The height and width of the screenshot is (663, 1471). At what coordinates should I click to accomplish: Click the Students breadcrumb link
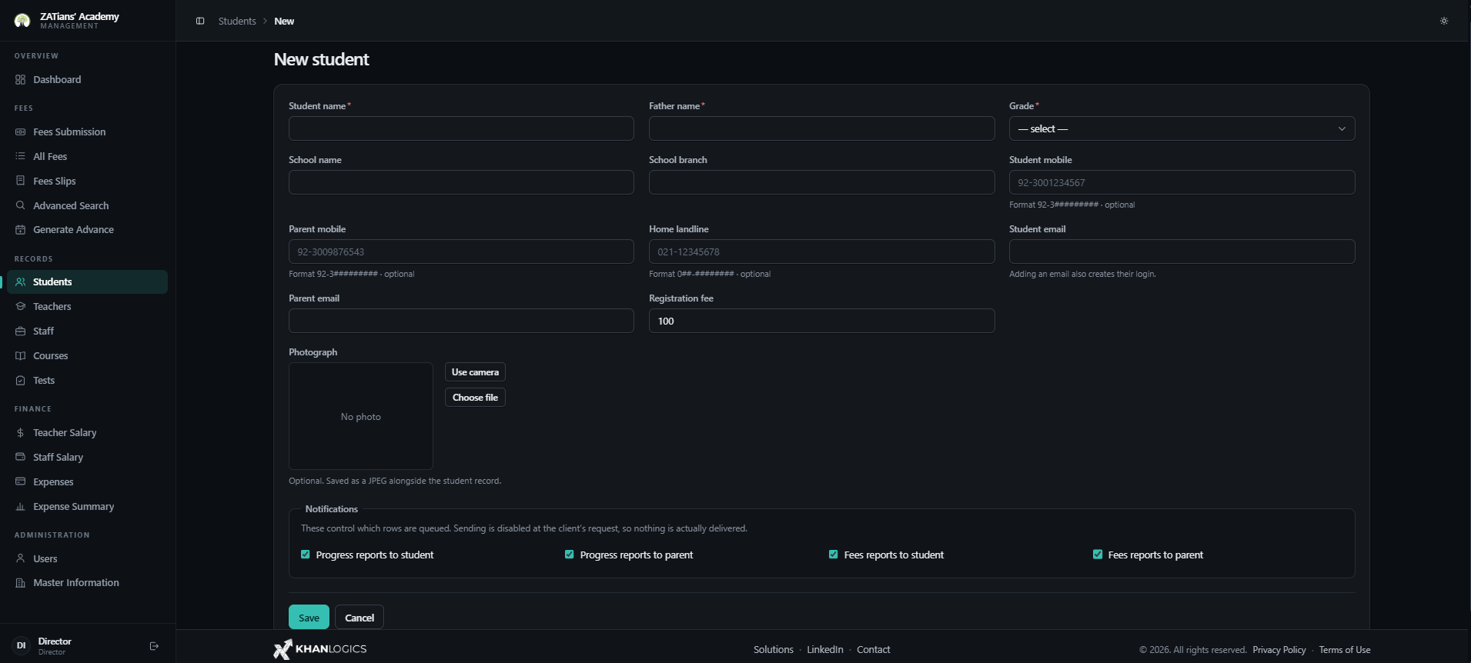click(x=237, y=21)
